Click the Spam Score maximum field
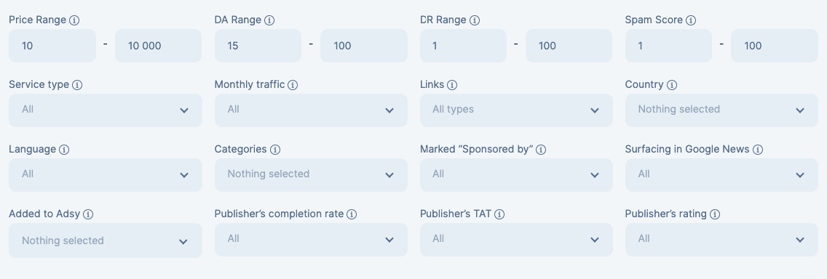The image size is (827, 279). pyautogui.click(x=775, y=46)
